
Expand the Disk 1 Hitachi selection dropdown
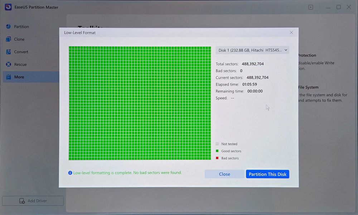[252, 50]
